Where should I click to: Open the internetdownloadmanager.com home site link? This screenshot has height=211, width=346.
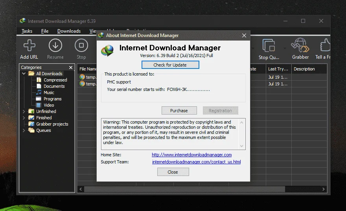coord(191,155)
